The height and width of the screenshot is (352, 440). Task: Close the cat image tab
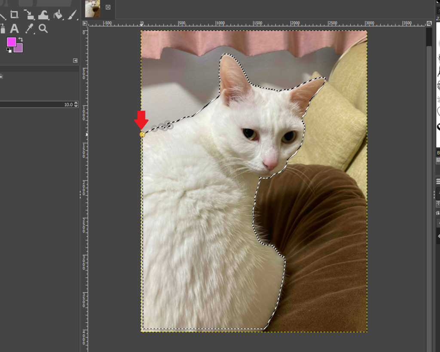click(108, 7)
